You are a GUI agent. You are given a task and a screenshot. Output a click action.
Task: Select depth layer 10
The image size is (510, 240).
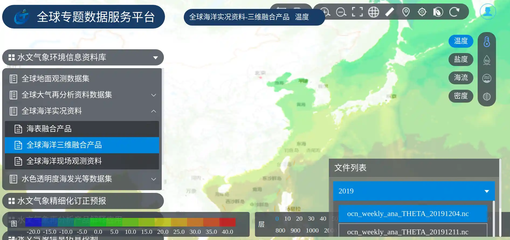pyautogui.click(x=288, y=219)
